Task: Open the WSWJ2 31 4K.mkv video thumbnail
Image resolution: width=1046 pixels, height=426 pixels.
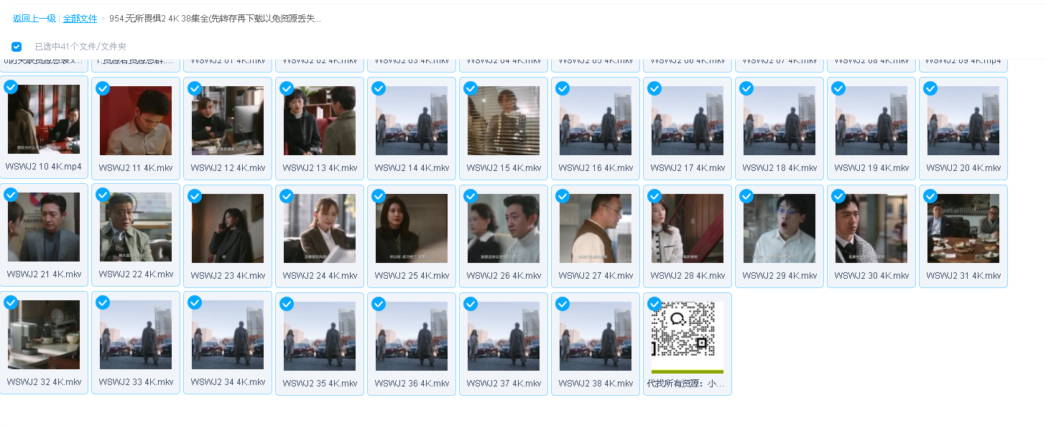Action: 963,228
